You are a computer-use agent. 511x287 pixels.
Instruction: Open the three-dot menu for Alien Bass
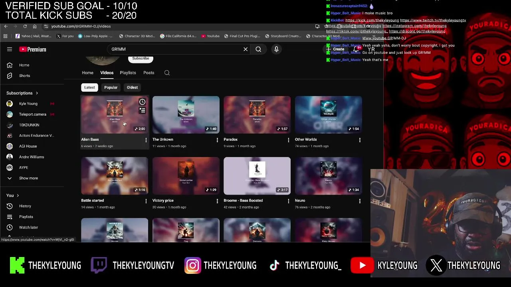tap(146, 140)
